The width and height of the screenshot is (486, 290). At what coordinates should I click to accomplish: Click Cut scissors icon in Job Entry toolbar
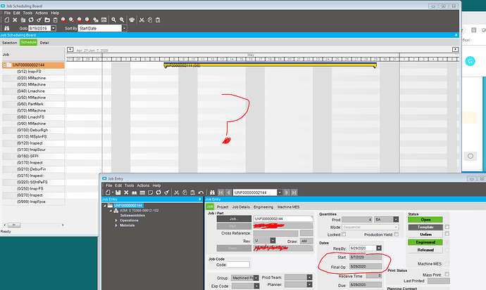176,192
